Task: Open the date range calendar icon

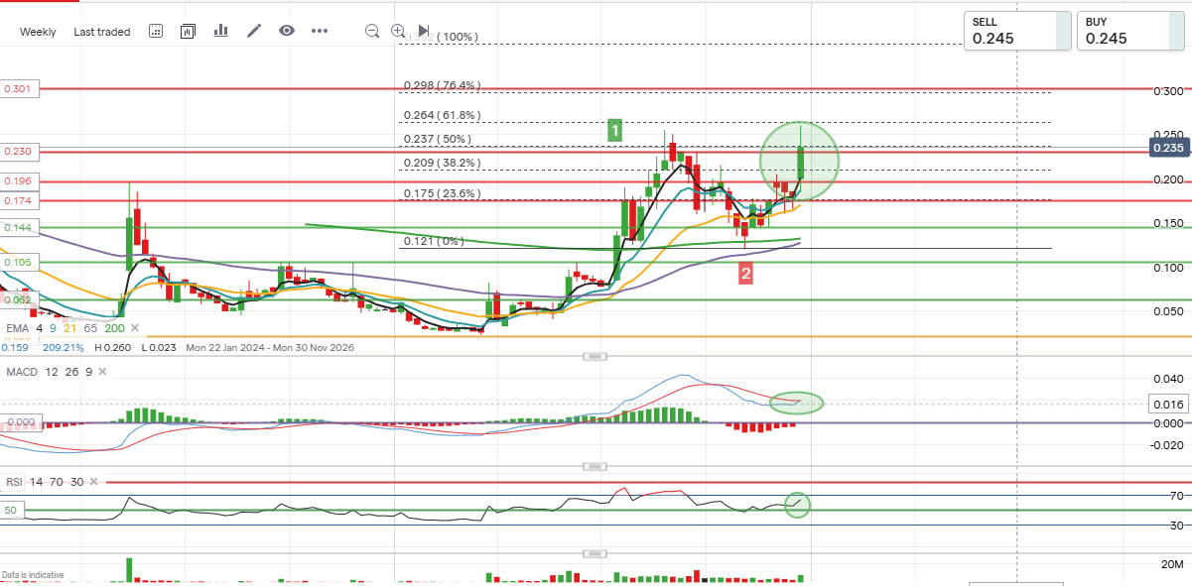Action: pos(156,31)
